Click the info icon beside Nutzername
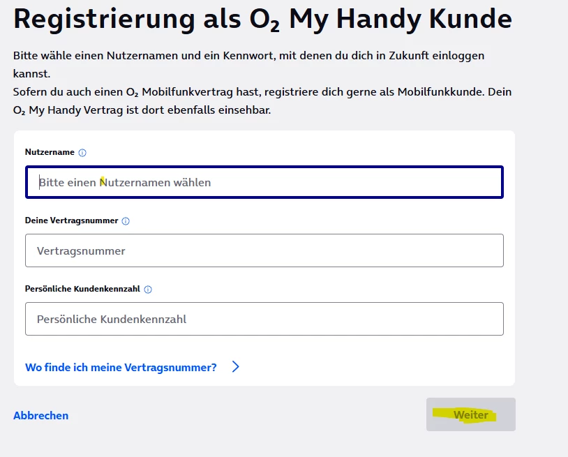 (82, 153)
